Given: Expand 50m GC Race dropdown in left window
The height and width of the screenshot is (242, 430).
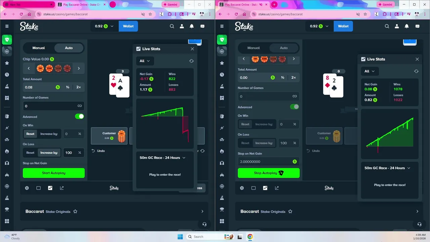Looking at the screenshot, I should [163, 158].
